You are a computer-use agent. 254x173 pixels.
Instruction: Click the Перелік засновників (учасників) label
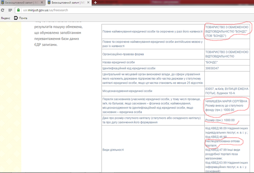(151, 105)
